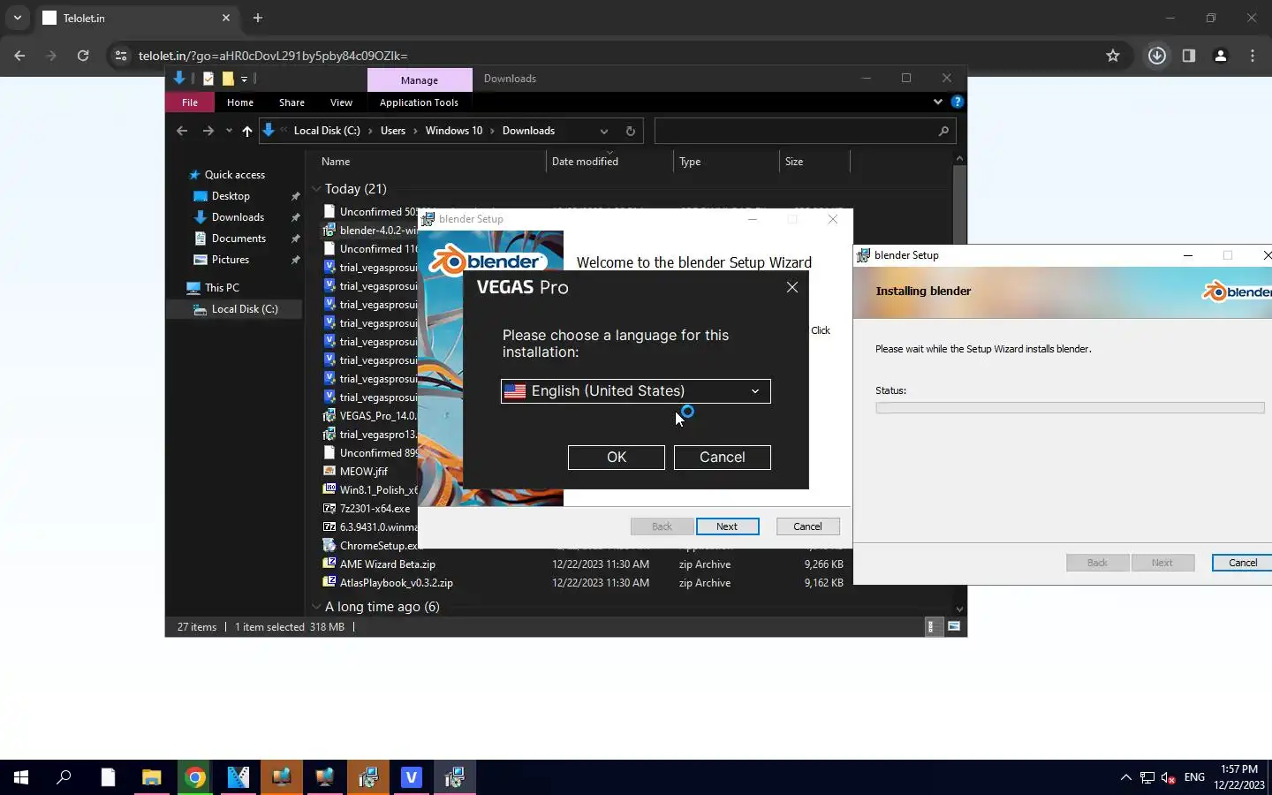
Task: Click Cancel in the Installing blender window
Action: tap(1242, 563)
